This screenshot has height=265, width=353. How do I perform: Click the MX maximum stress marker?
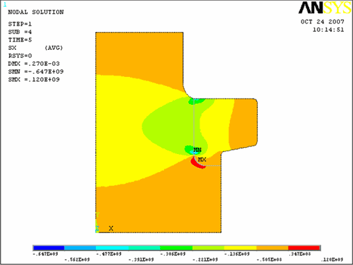click(202, 160)
